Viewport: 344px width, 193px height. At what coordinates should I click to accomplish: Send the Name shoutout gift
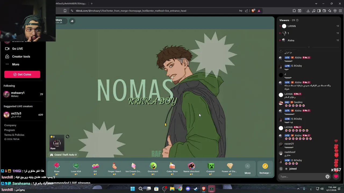coord(191,169)
